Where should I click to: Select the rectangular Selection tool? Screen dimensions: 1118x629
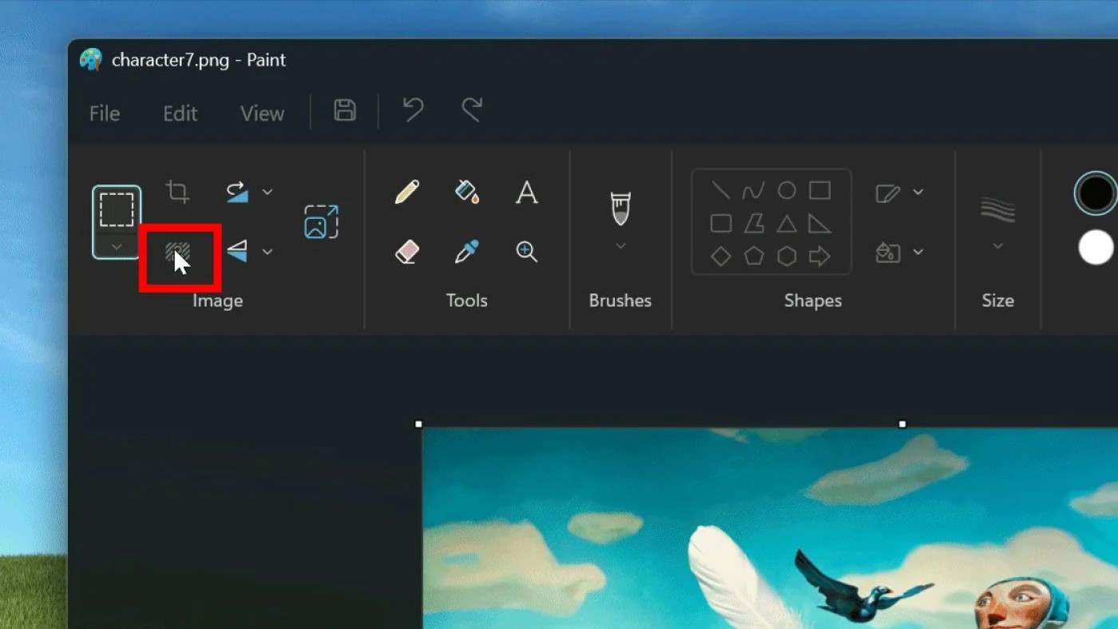pos(117,208)
